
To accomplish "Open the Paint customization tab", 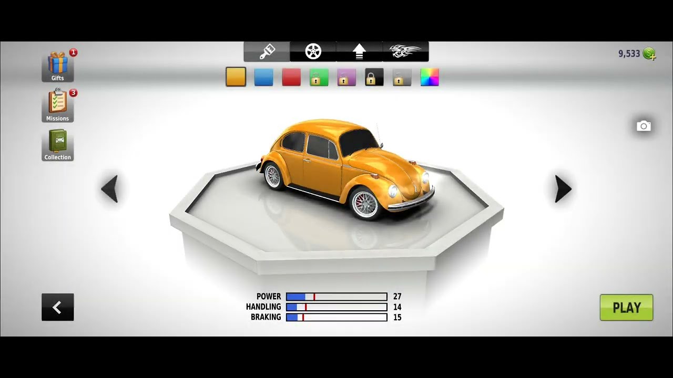I will [x=267, y=51].
